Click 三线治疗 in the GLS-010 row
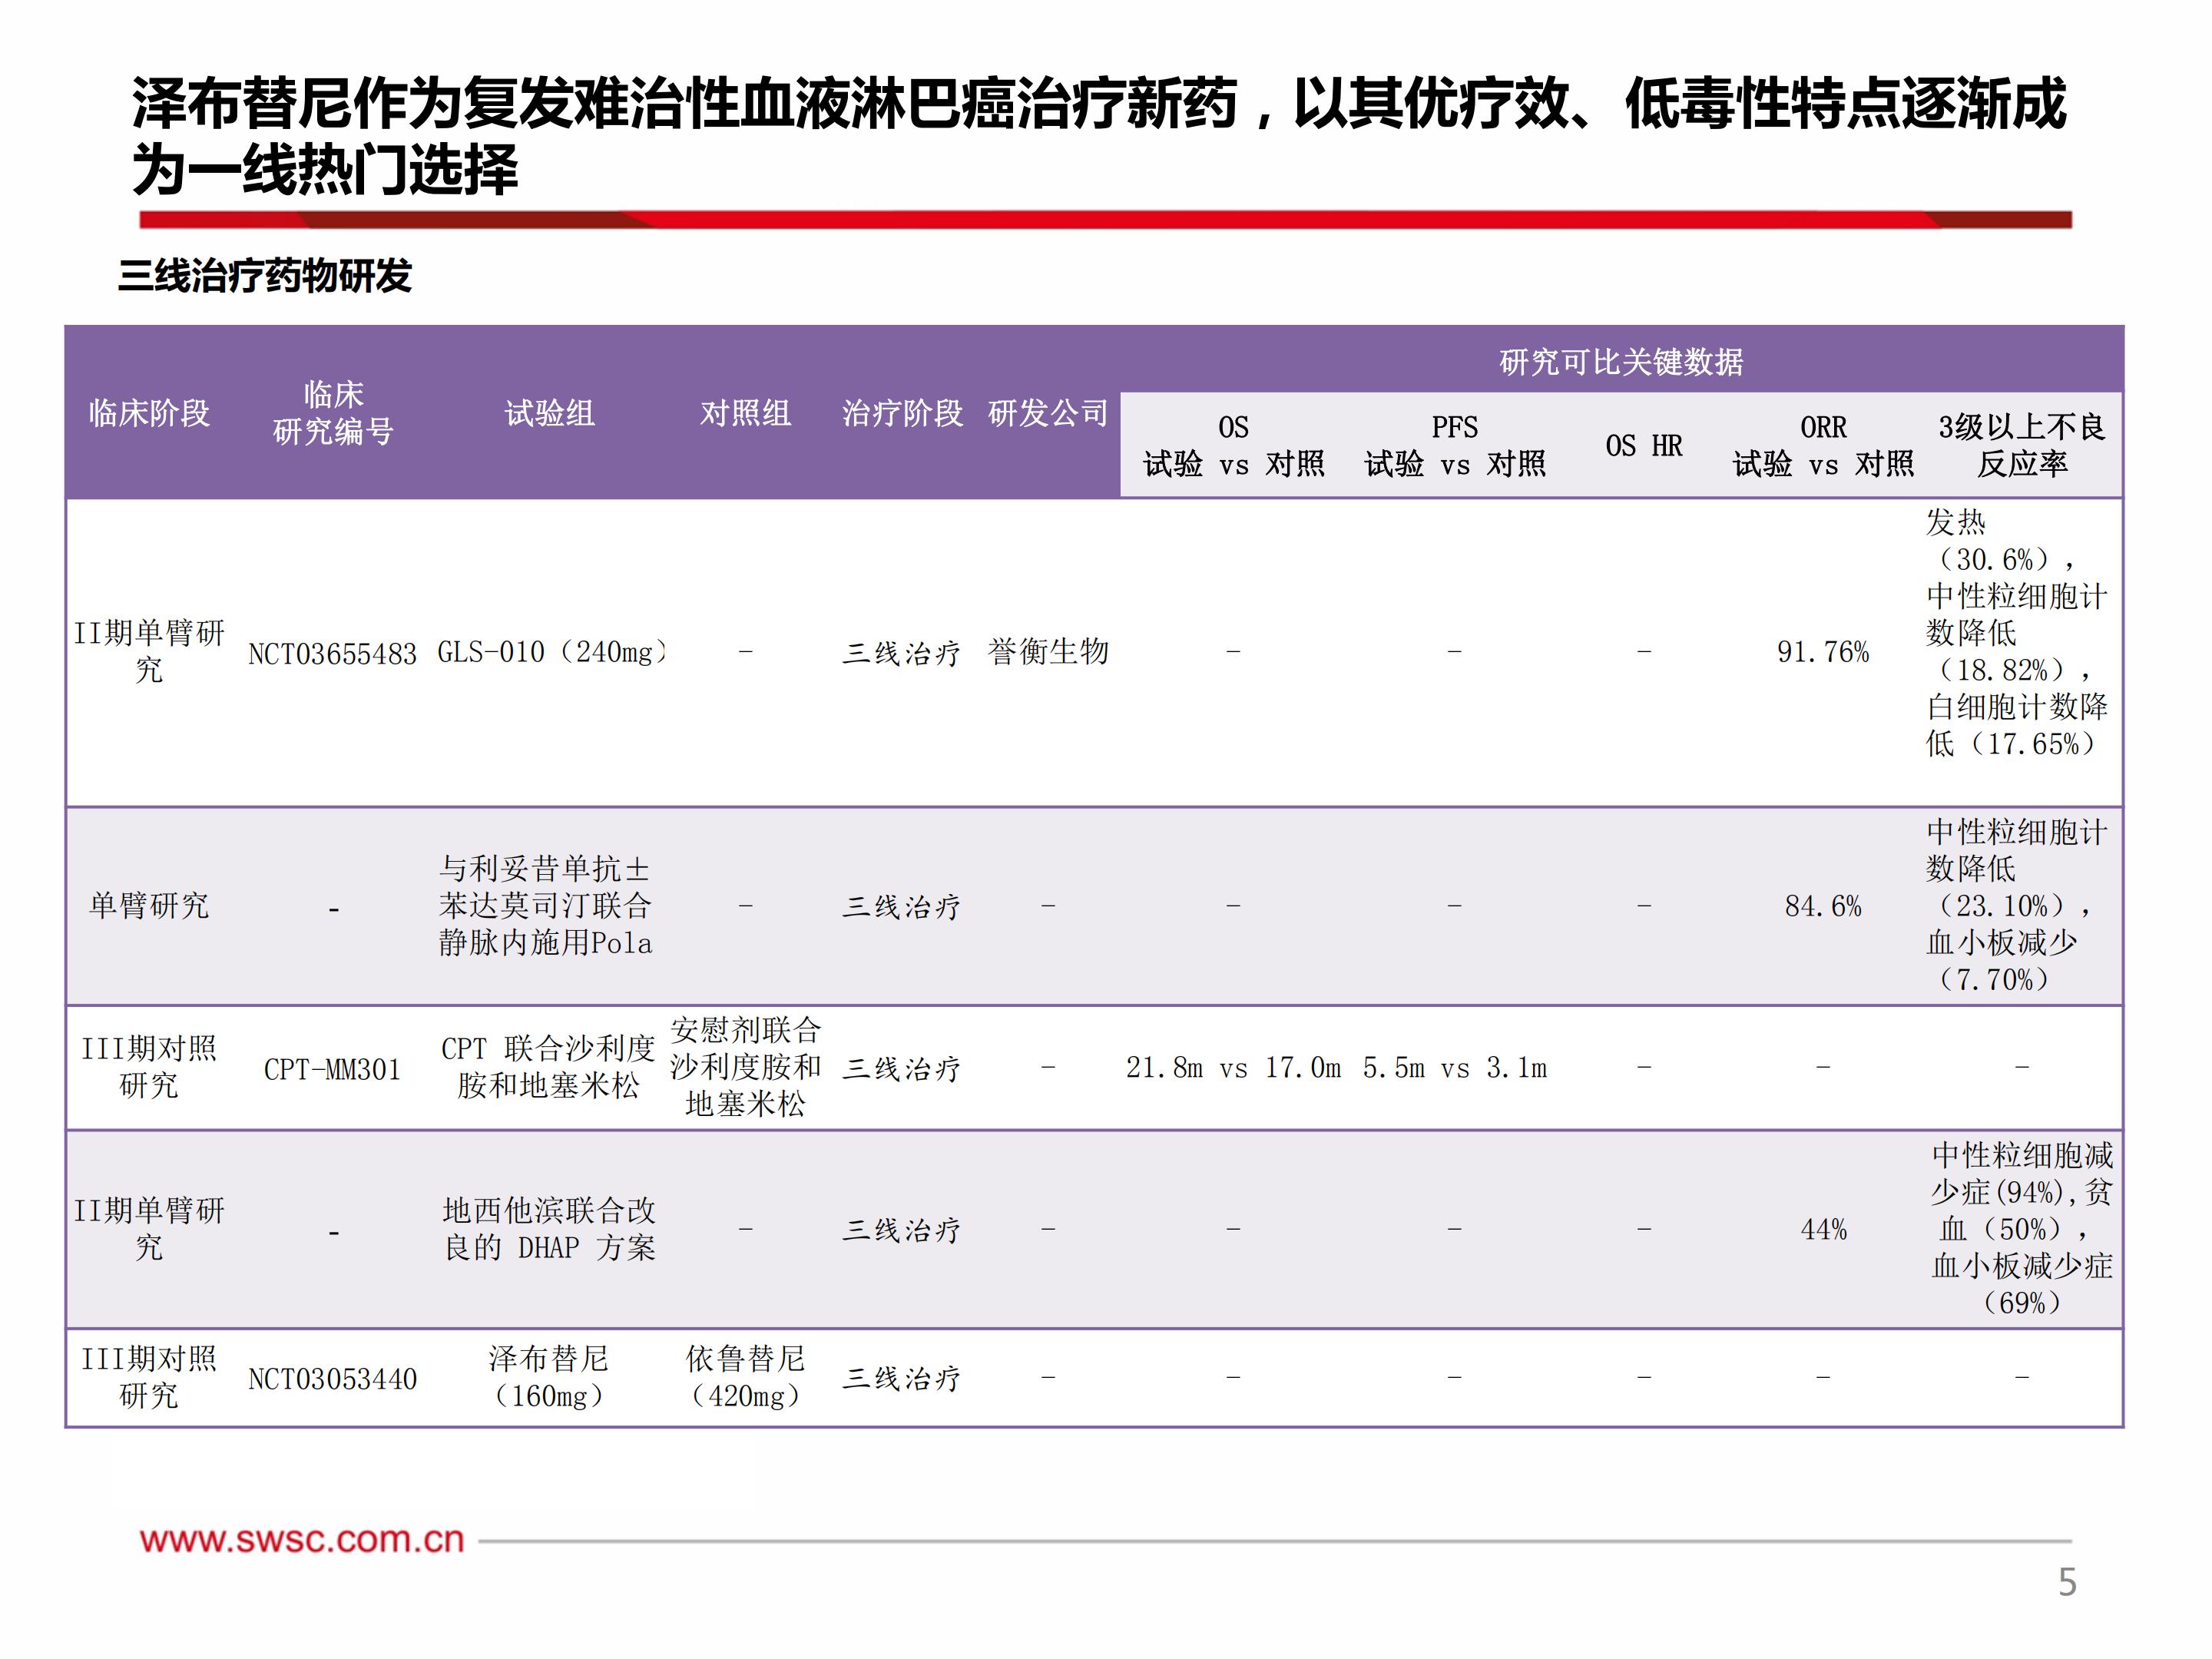 (x=902, y=653)
